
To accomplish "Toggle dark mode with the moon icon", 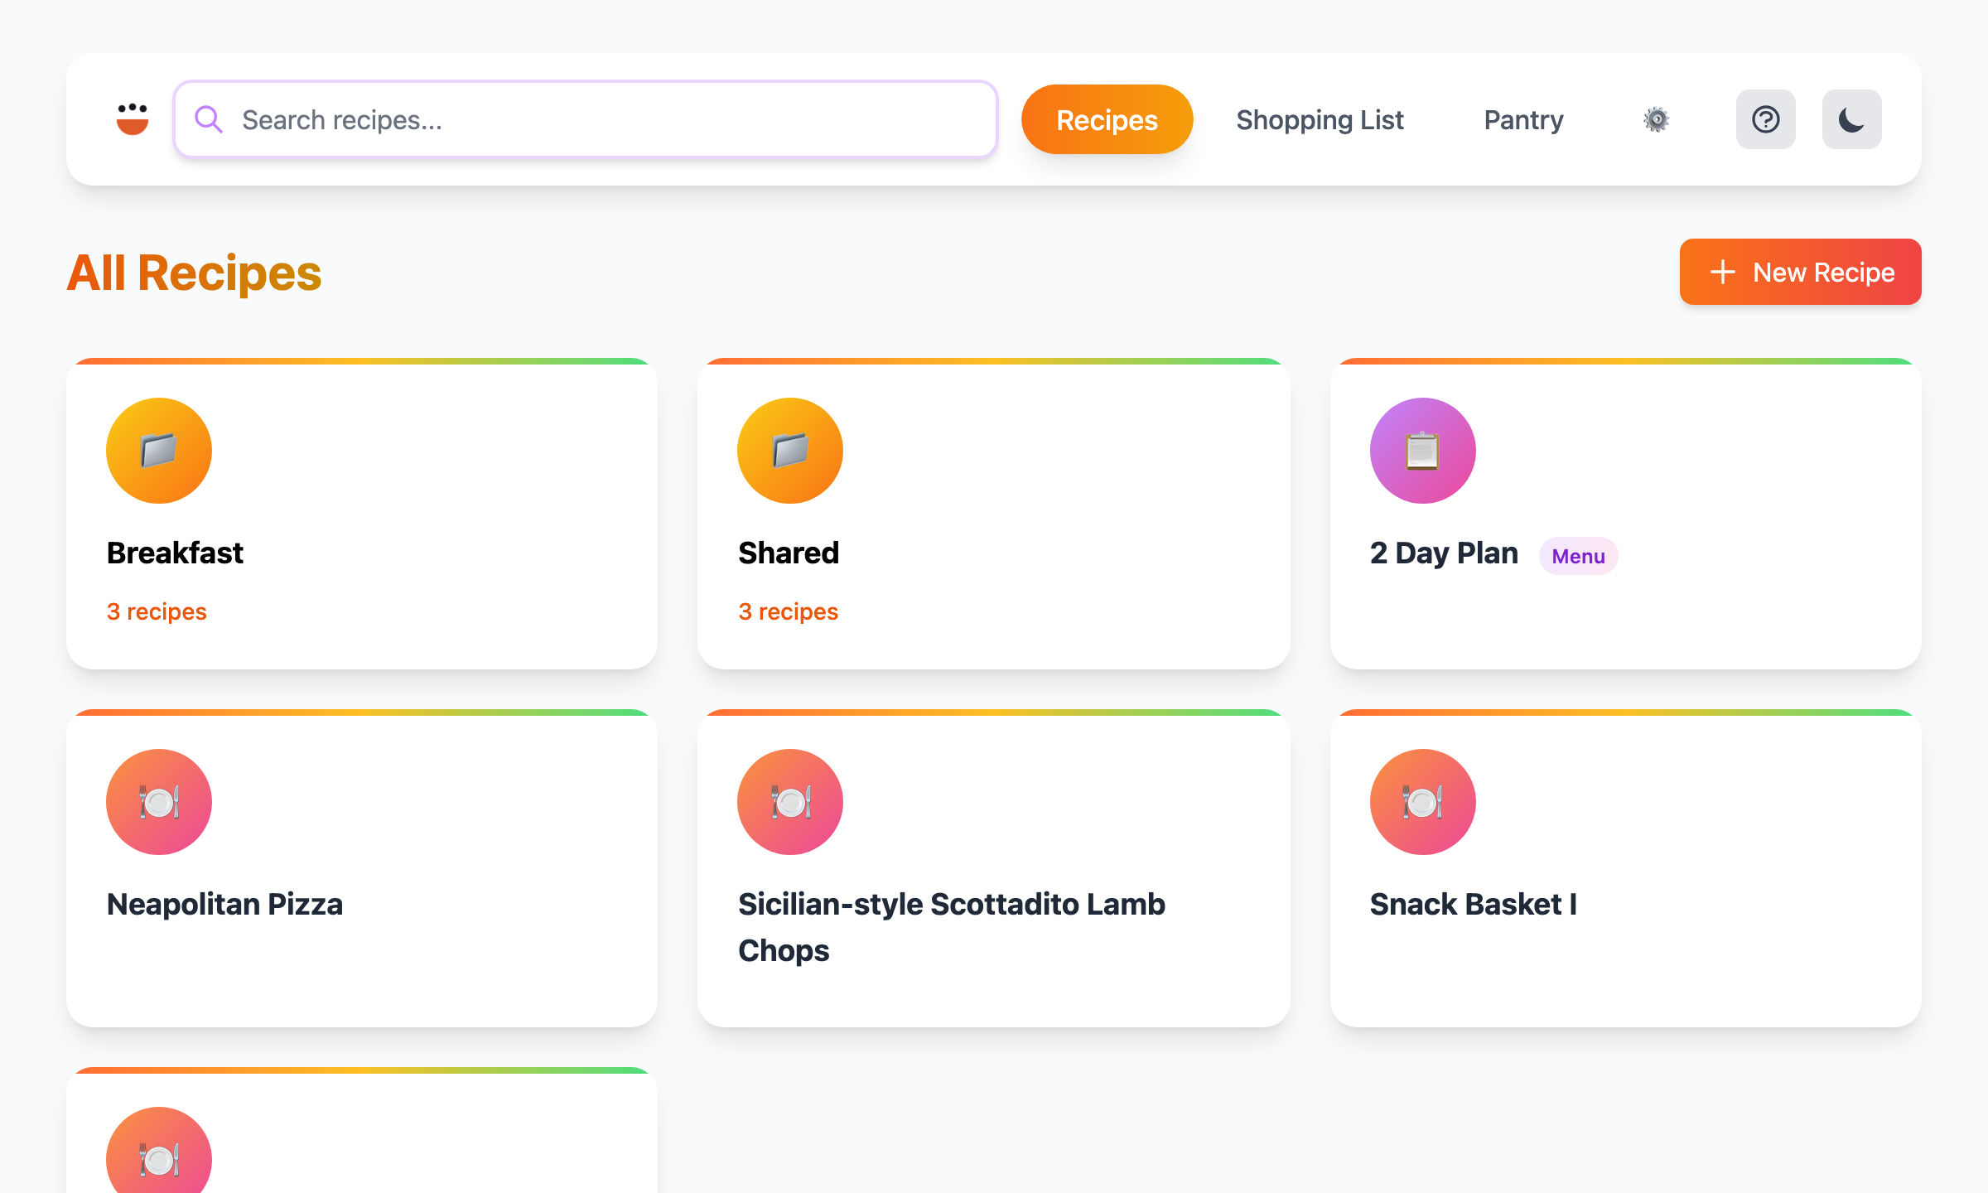I will 1850,119.
